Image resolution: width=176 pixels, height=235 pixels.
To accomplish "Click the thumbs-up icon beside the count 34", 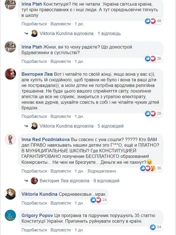I will (153, 227).
